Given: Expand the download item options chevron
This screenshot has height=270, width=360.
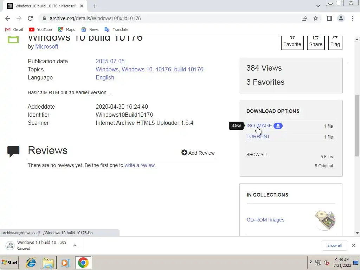Looking at the screenshot, I should click(x=75, y=245).
